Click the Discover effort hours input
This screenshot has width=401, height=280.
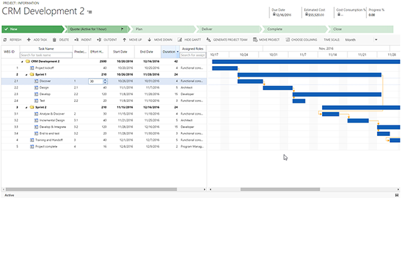96,81
